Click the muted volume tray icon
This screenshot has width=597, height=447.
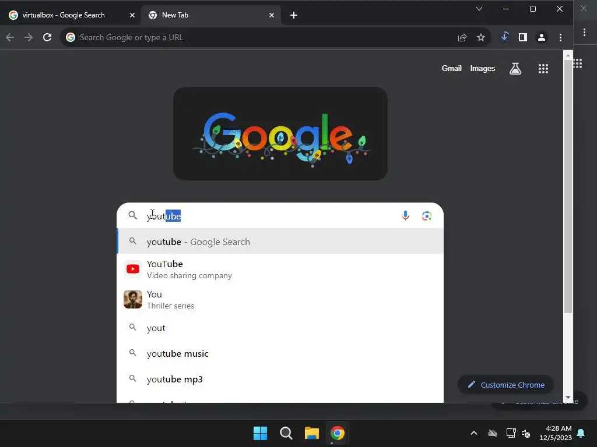[x=526, y=433]
